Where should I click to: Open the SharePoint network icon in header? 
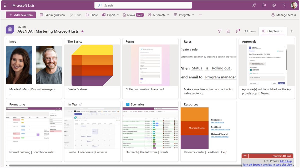(254, 5)
